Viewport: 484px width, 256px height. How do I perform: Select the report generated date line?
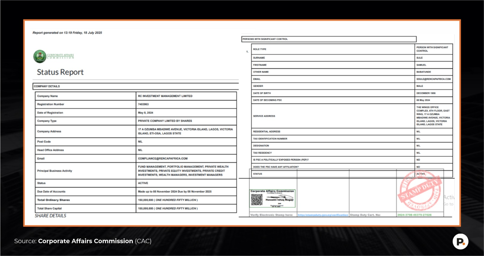point(67,33)
